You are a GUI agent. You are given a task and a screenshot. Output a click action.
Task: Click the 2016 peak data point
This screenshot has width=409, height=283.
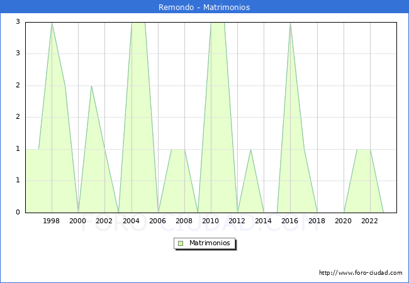(x=290, y=23)
